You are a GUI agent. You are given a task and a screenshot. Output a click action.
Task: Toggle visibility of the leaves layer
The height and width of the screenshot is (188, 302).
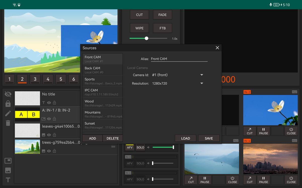click(x=49, y=135)
